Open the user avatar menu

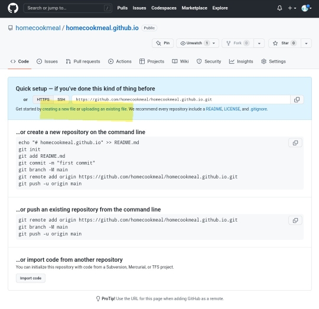pyautogui.click(x=306, y=8)
